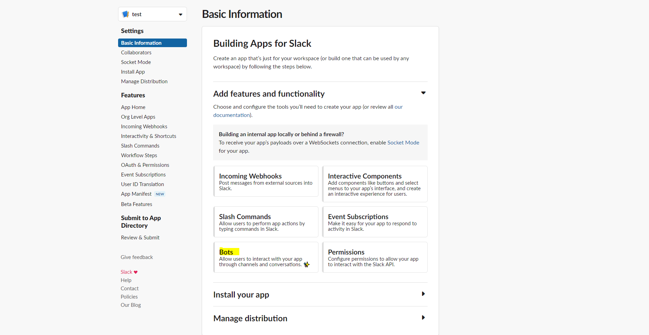Select the Interactive Components feature card
Image resolution: width=649 pixels, height=335 pixels.
(x=375, y=184)
